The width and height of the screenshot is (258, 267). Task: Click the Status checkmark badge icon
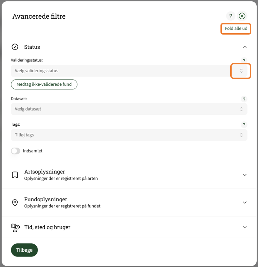(15, 47)
